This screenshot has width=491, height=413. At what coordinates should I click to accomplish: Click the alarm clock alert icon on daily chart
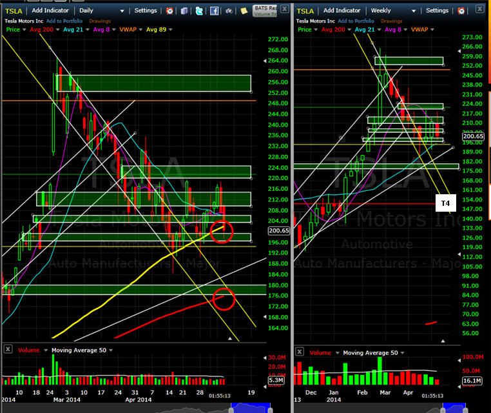pyautogui.click(x=169, y=11)
